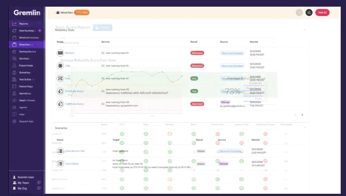Viewport: 346px width, 196px height.
Task: Click the Failure Flags icon in sidebar
Action: coord(15,86)
